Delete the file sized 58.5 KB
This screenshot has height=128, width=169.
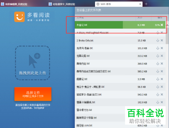tap(162, 87)
